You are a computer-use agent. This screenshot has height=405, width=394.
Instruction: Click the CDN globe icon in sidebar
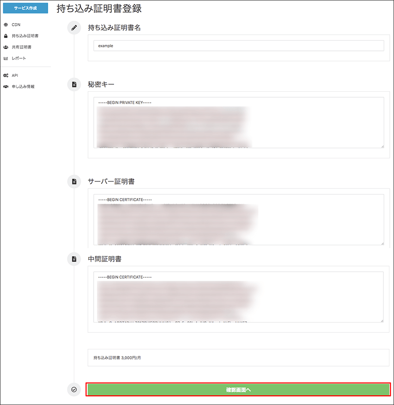[5, 25]
